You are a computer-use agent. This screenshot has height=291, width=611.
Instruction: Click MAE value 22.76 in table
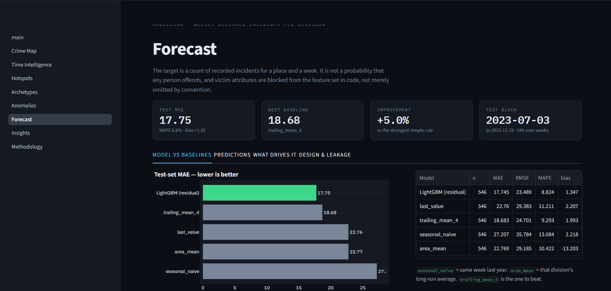tap(501, 206)
